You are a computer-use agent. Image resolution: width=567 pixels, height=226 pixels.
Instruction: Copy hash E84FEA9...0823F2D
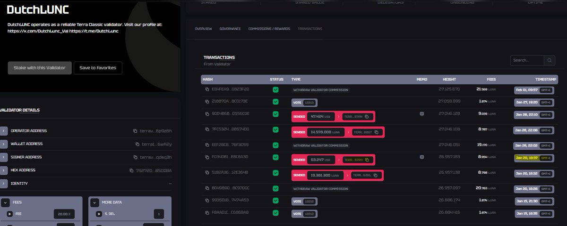click(207, 89)
